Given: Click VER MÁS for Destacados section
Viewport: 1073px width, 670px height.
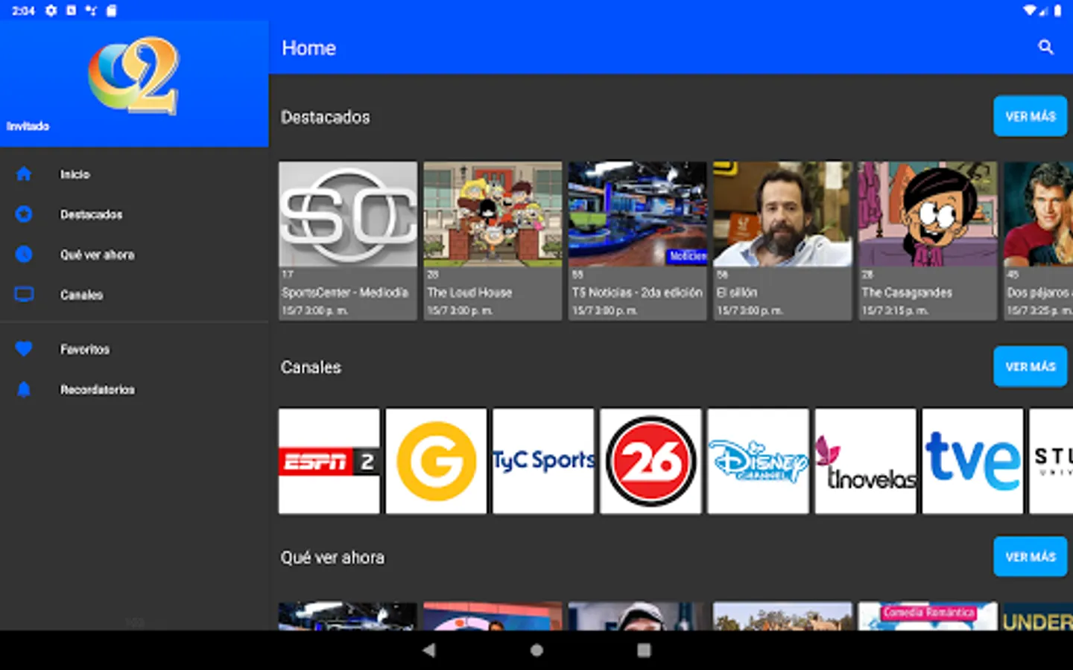Looking at the screenshot, I should click(1030, 116).
